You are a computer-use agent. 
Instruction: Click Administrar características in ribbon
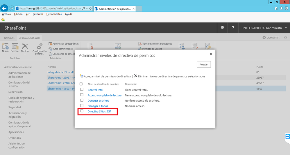tap(64, 44)
